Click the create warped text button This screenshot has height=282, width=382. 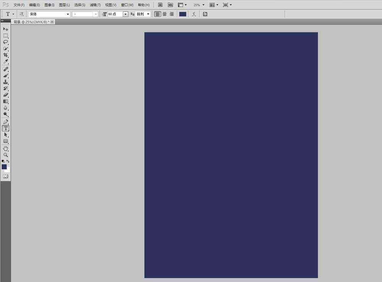[194, 14]
